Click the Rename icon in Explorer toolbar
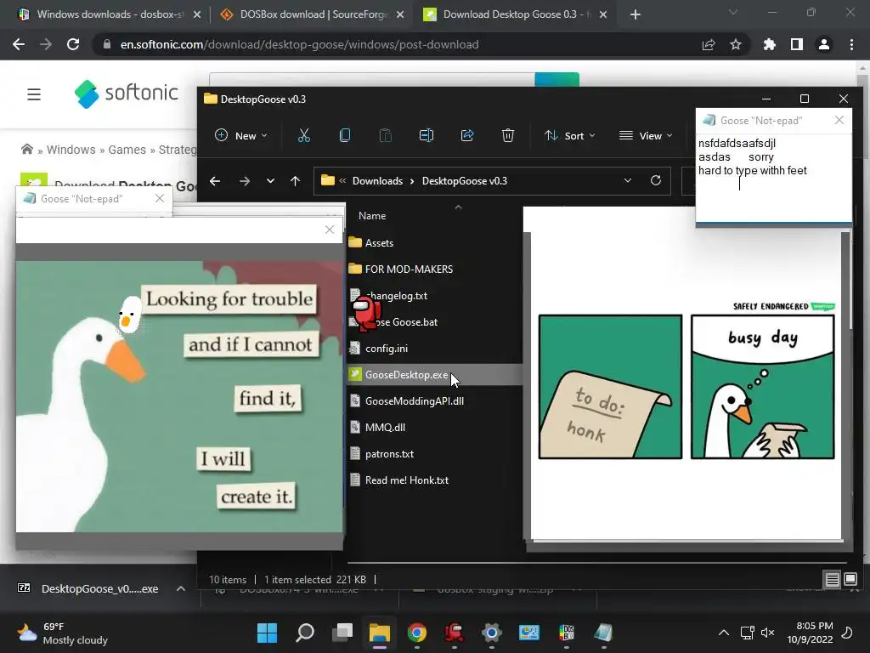 tap(427, 135)
